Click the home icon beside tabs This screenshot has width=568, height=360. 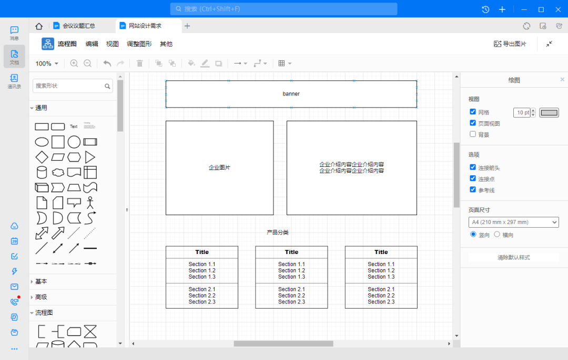[x=39, y=26]
